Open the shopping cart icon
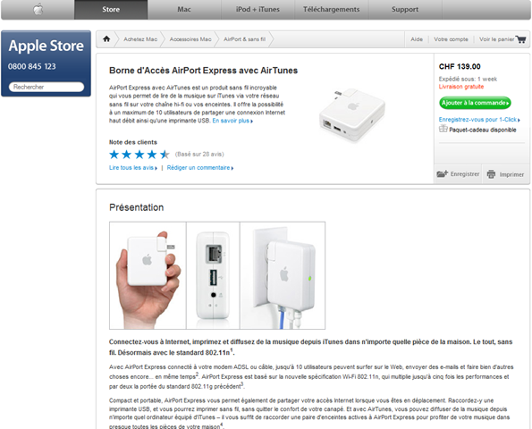Screen dimensions: 532x429 (520, 39)
